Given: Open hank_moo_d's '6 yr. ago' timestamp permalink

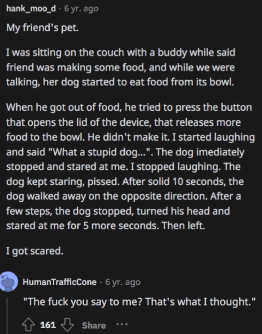Looking at the screenshot, I should point(81,9).
